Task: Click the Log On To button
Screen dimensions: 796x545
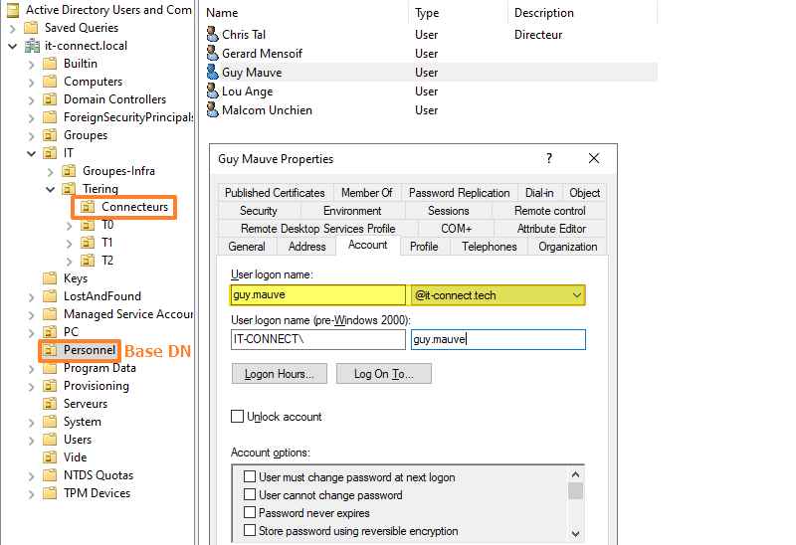Action: (384, 374)
